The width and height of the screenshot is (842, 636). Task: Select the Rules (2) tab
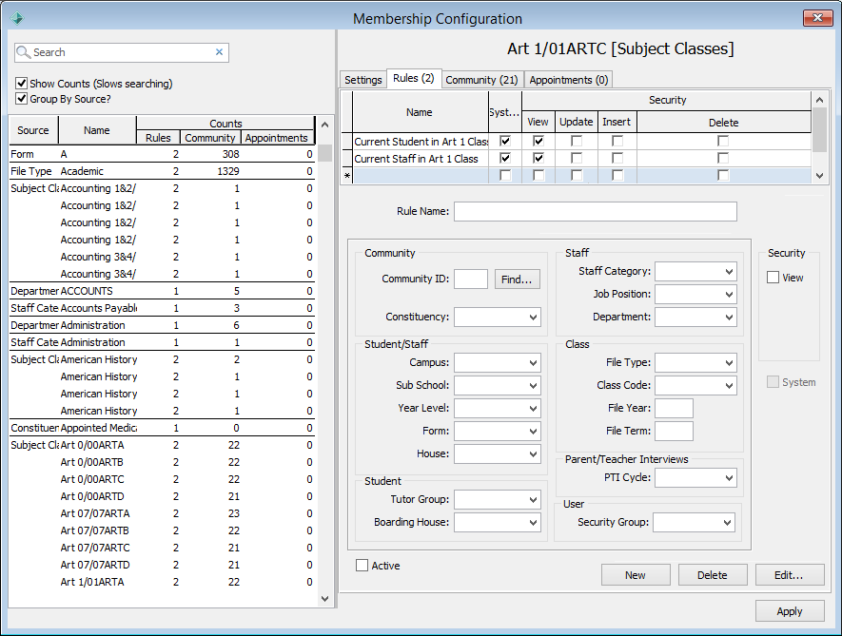[x=414, y=78]
